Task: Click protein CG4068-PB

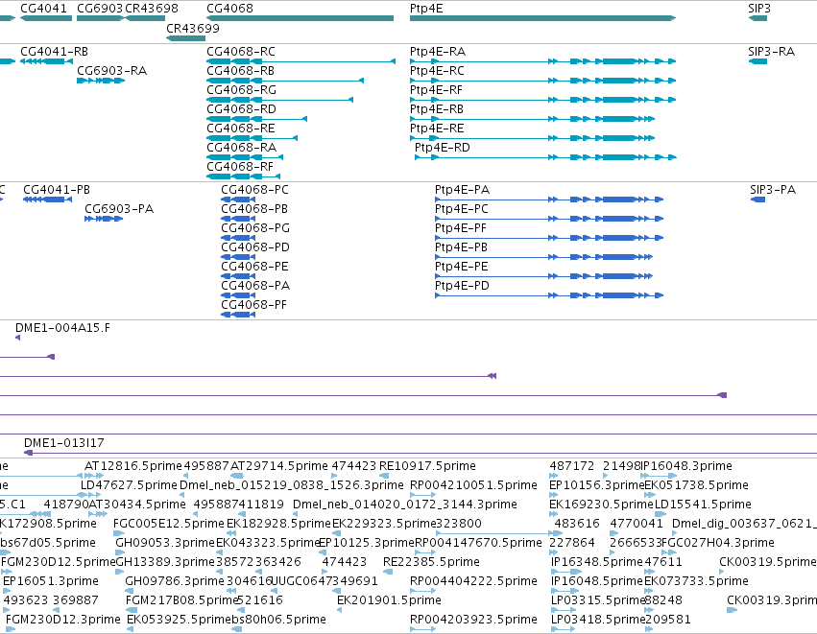Action: 254,209
